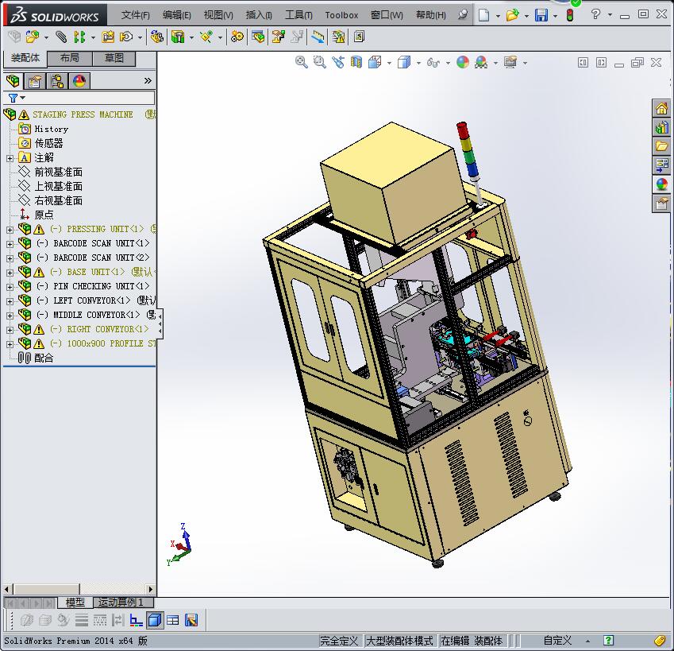Viewport: 674px width, 651px height.
Task: Select the ConfigurationManager tab icon
Action: tap(56, 80)
